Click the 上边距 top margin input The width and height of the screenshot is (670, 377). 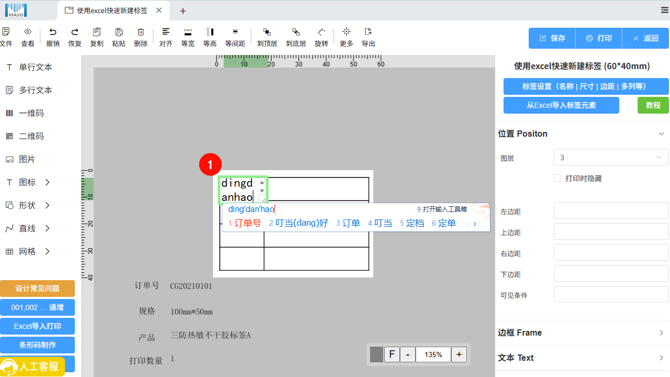(611, 231)
